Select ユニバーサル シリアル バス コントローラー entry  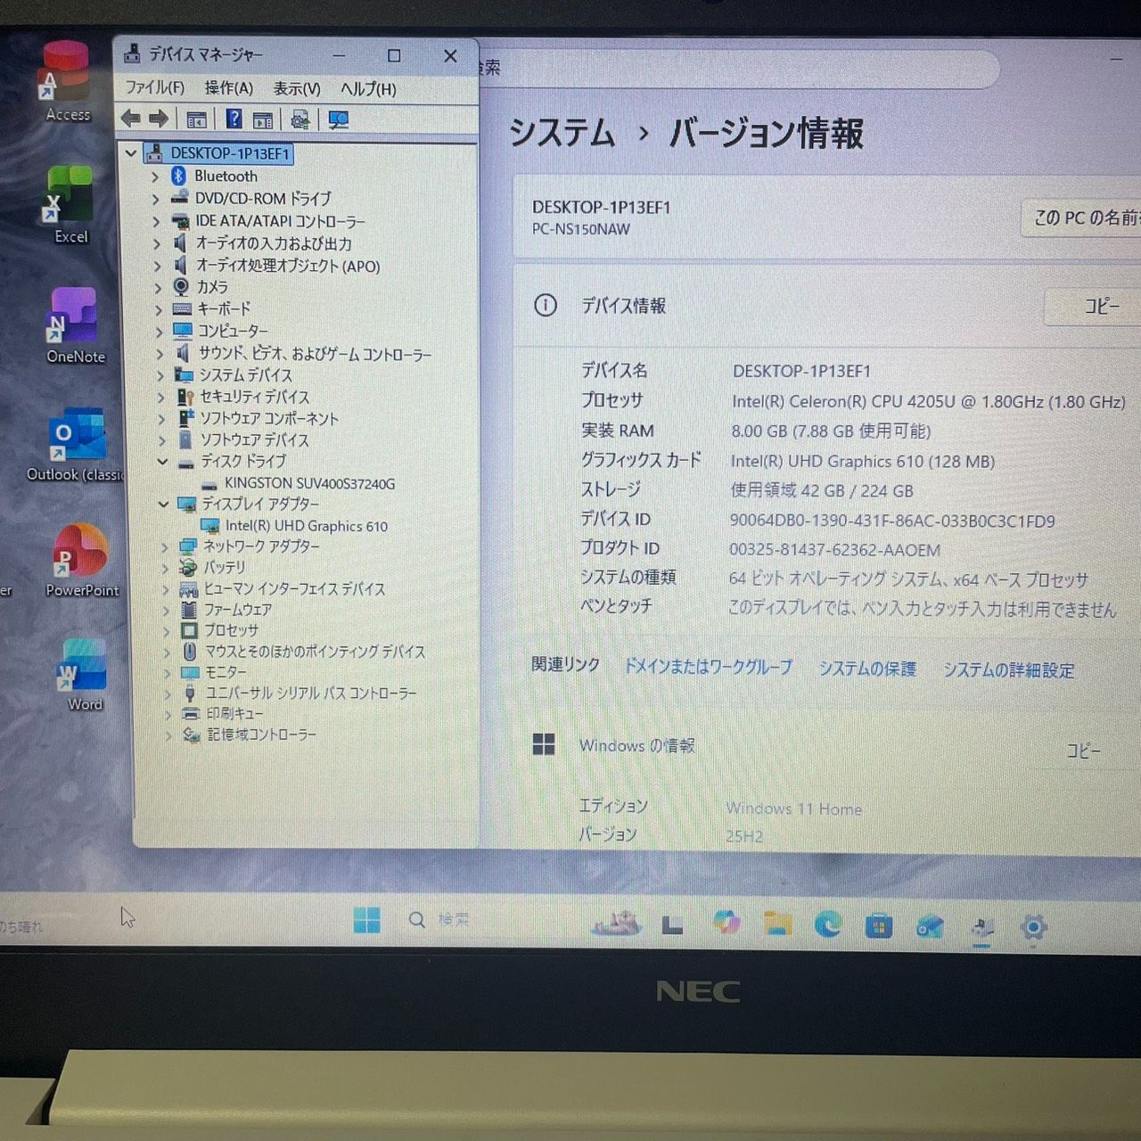[311, 693]
